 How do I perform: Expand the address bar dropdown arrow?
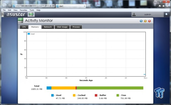click(48, 6)
